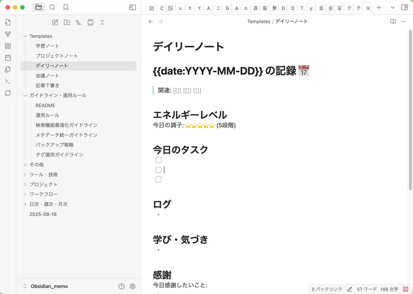Change the file sort order
This screenshot has width=413, height=294.
(78, 22)
